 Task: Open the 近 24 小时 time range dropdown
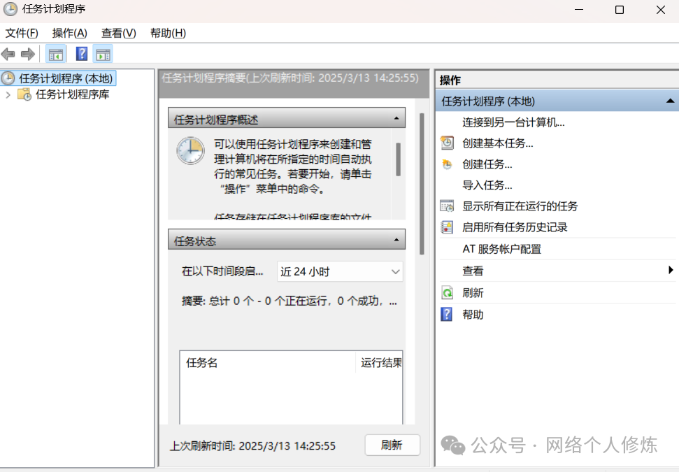340,271
